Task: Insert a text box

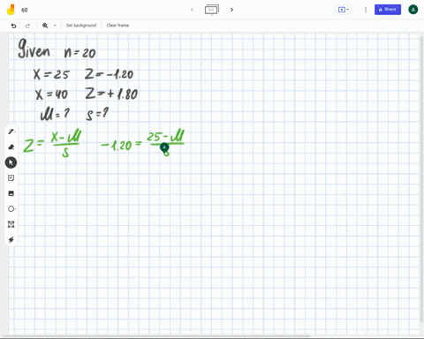Action: coord(11,224)
